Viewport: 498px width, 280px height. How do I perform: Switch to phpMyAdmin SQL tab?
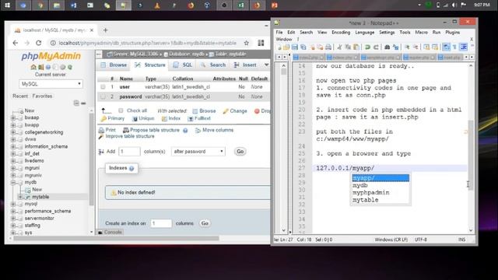(x=183, y=65)
